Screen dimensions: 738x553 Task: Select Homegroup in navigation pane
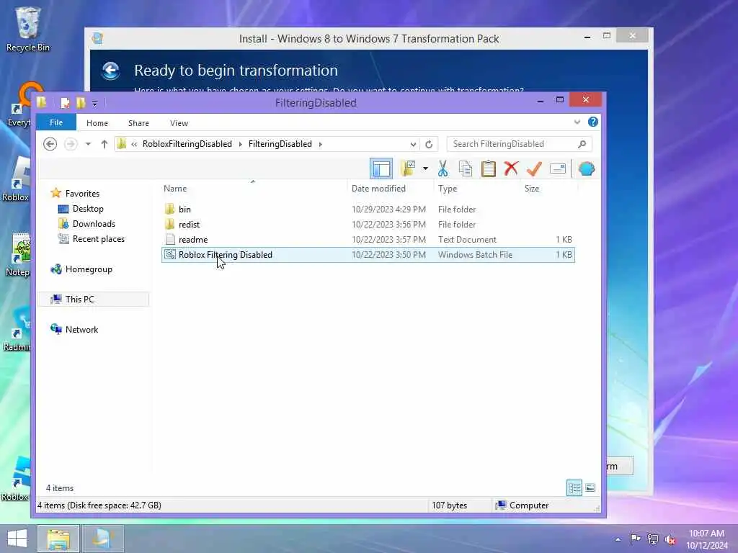click(89, 269)
